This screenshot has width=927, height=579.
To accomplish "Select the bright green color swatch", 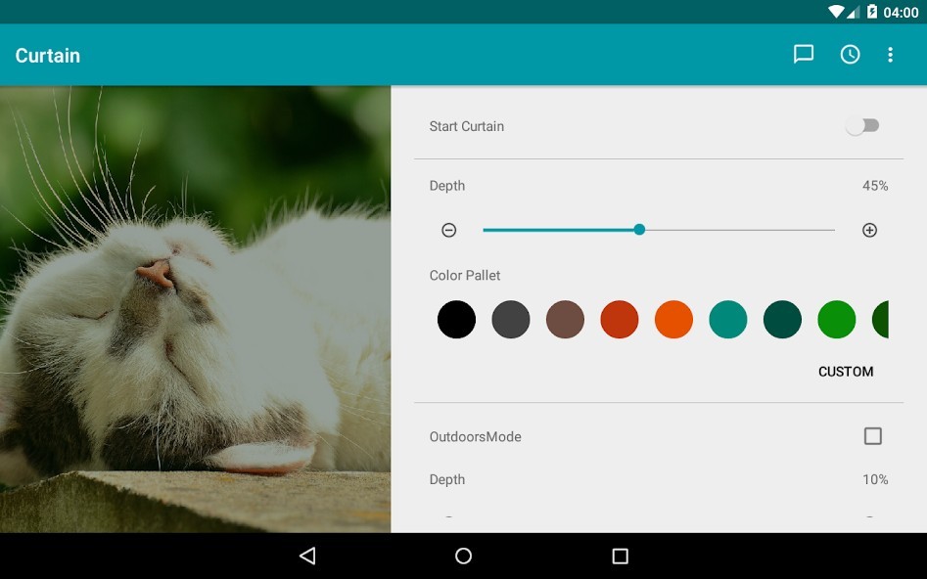I will [837, 319].
